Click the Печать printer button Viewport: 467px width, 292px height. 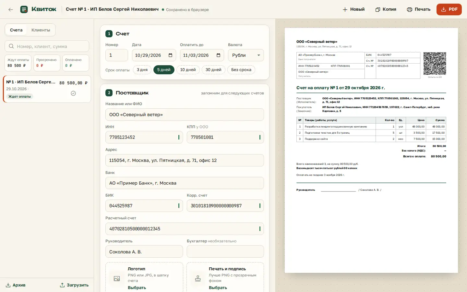(x=419, y=9)
